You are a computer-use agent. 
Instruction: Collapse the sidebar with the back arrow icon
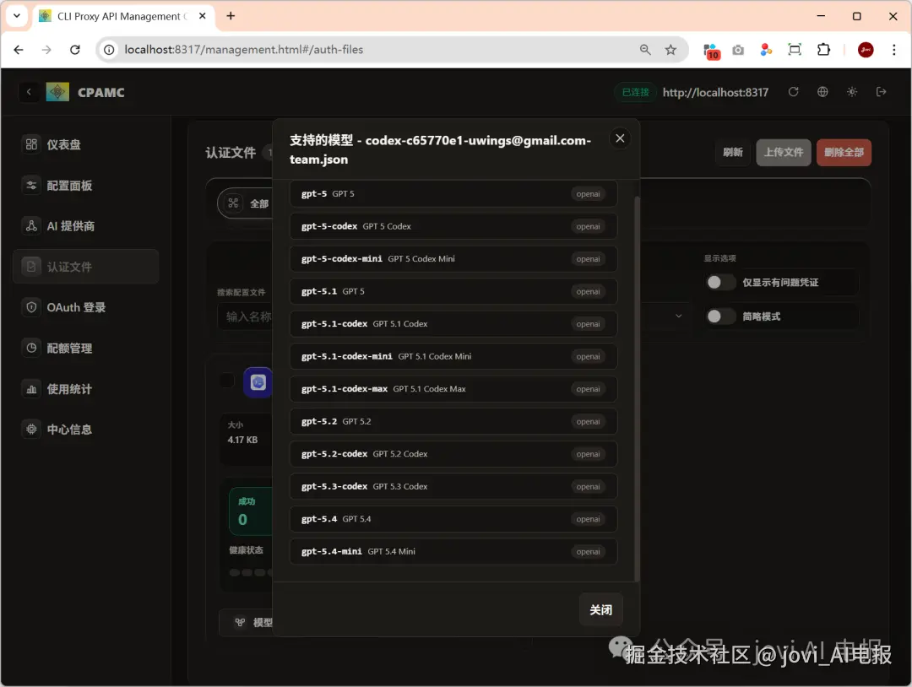pyautogui.click(x=29, y=91)
